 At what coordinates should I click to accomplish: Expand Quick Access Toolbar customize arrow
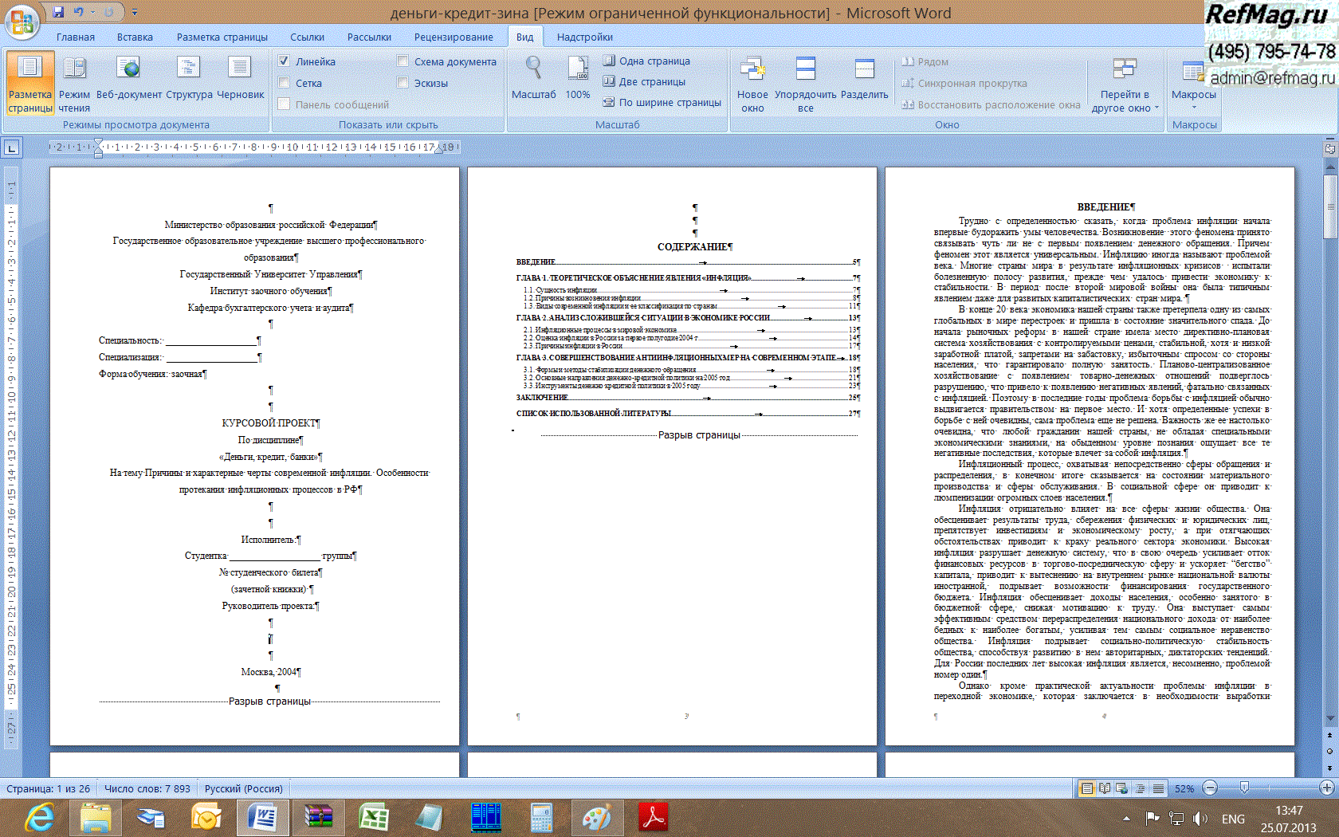[135, 13]
